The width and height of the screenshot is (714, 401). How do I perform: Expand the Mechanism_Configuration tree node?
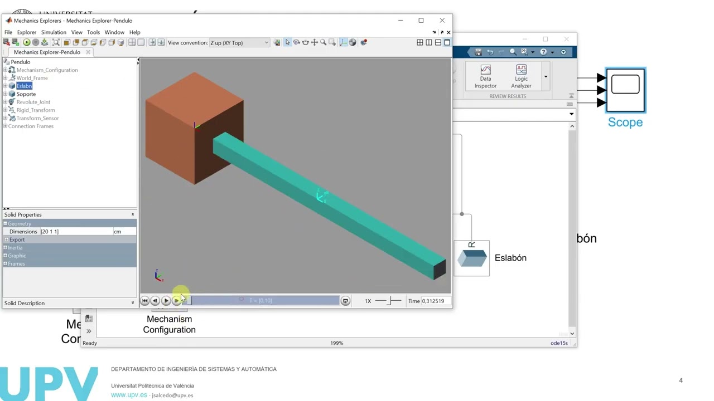6,70
